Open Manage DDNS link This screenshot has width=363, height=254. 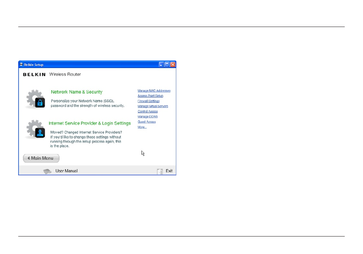(x=148, y=117)
